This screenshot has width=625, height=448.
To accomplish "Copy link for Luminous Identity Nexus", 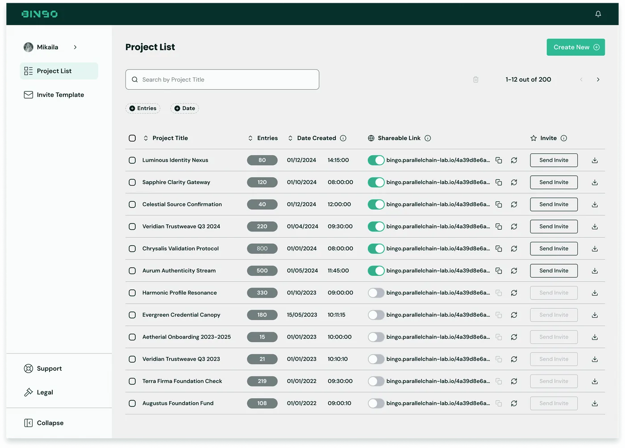I will [x=499, y=160].
